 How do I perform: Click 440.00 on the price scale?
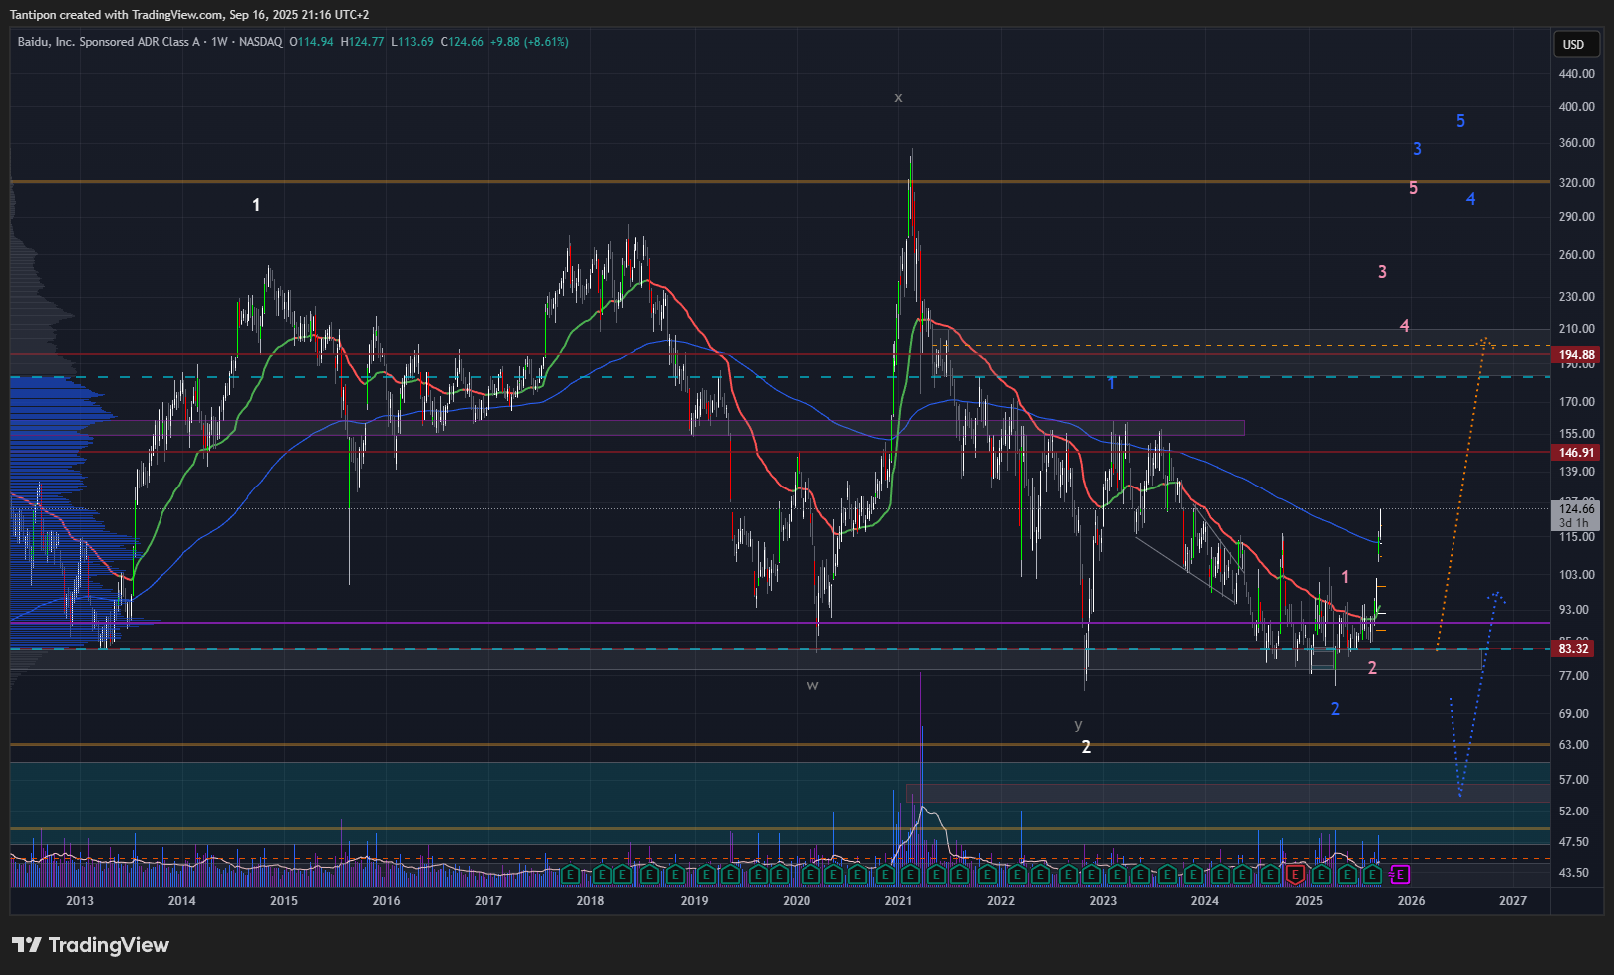(1576, 74)
